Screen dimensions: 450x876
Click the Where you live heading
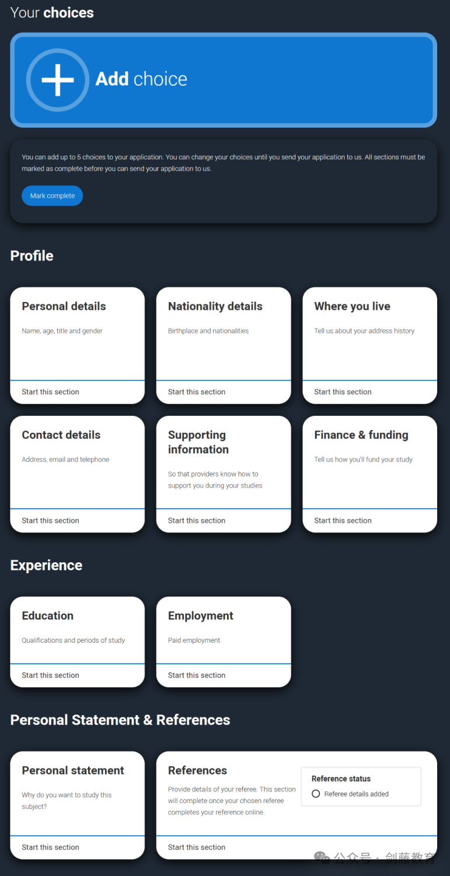[352, 307]
